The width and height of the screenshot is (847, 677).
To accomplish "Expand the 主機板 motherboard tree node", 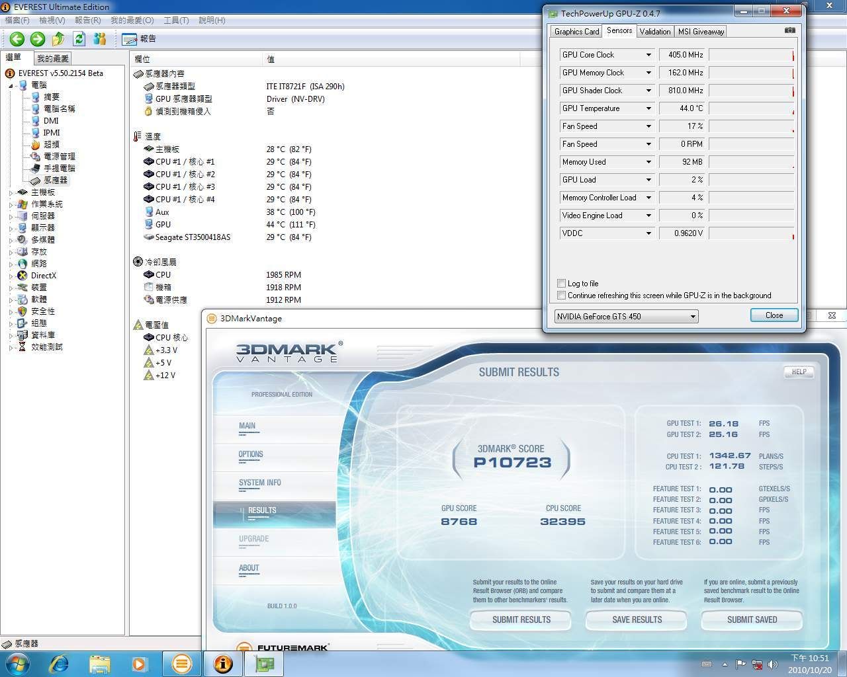I will [x=11, y=192].
